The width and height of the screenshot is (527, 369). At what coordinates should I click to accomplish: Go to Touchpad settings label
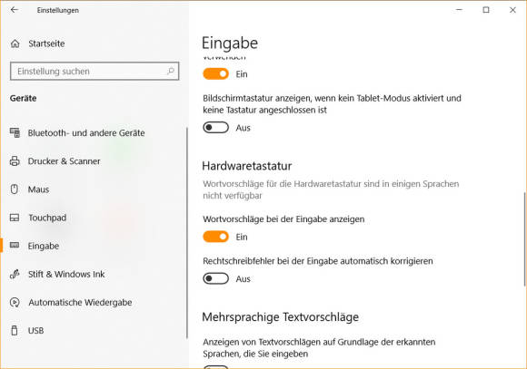pos(47,218)
